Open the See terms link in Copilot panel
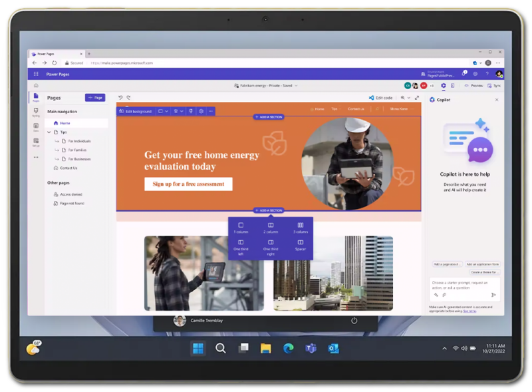This screenshot has width=532, height=392. [x=470, y=311]
